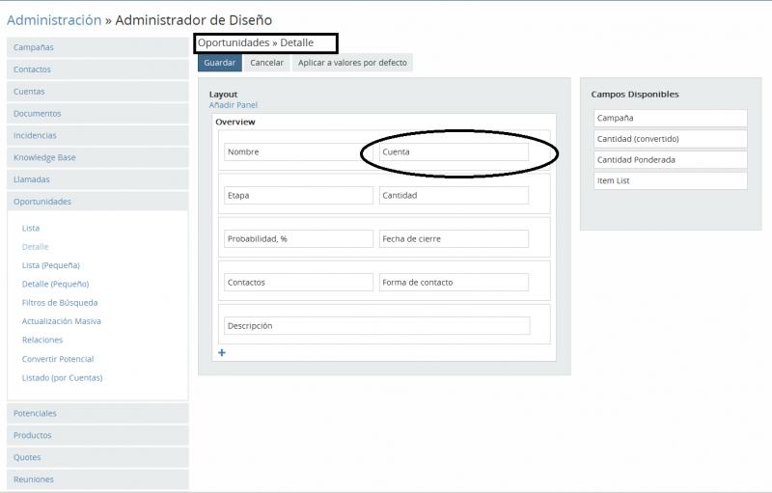Select Cantidad Ponderada available field
The image size is (772, 493).
(x=671, y=160)
